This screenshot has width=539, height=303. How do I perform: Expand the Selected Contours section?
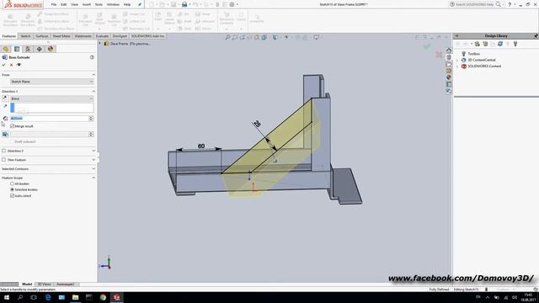click(93, 169)
